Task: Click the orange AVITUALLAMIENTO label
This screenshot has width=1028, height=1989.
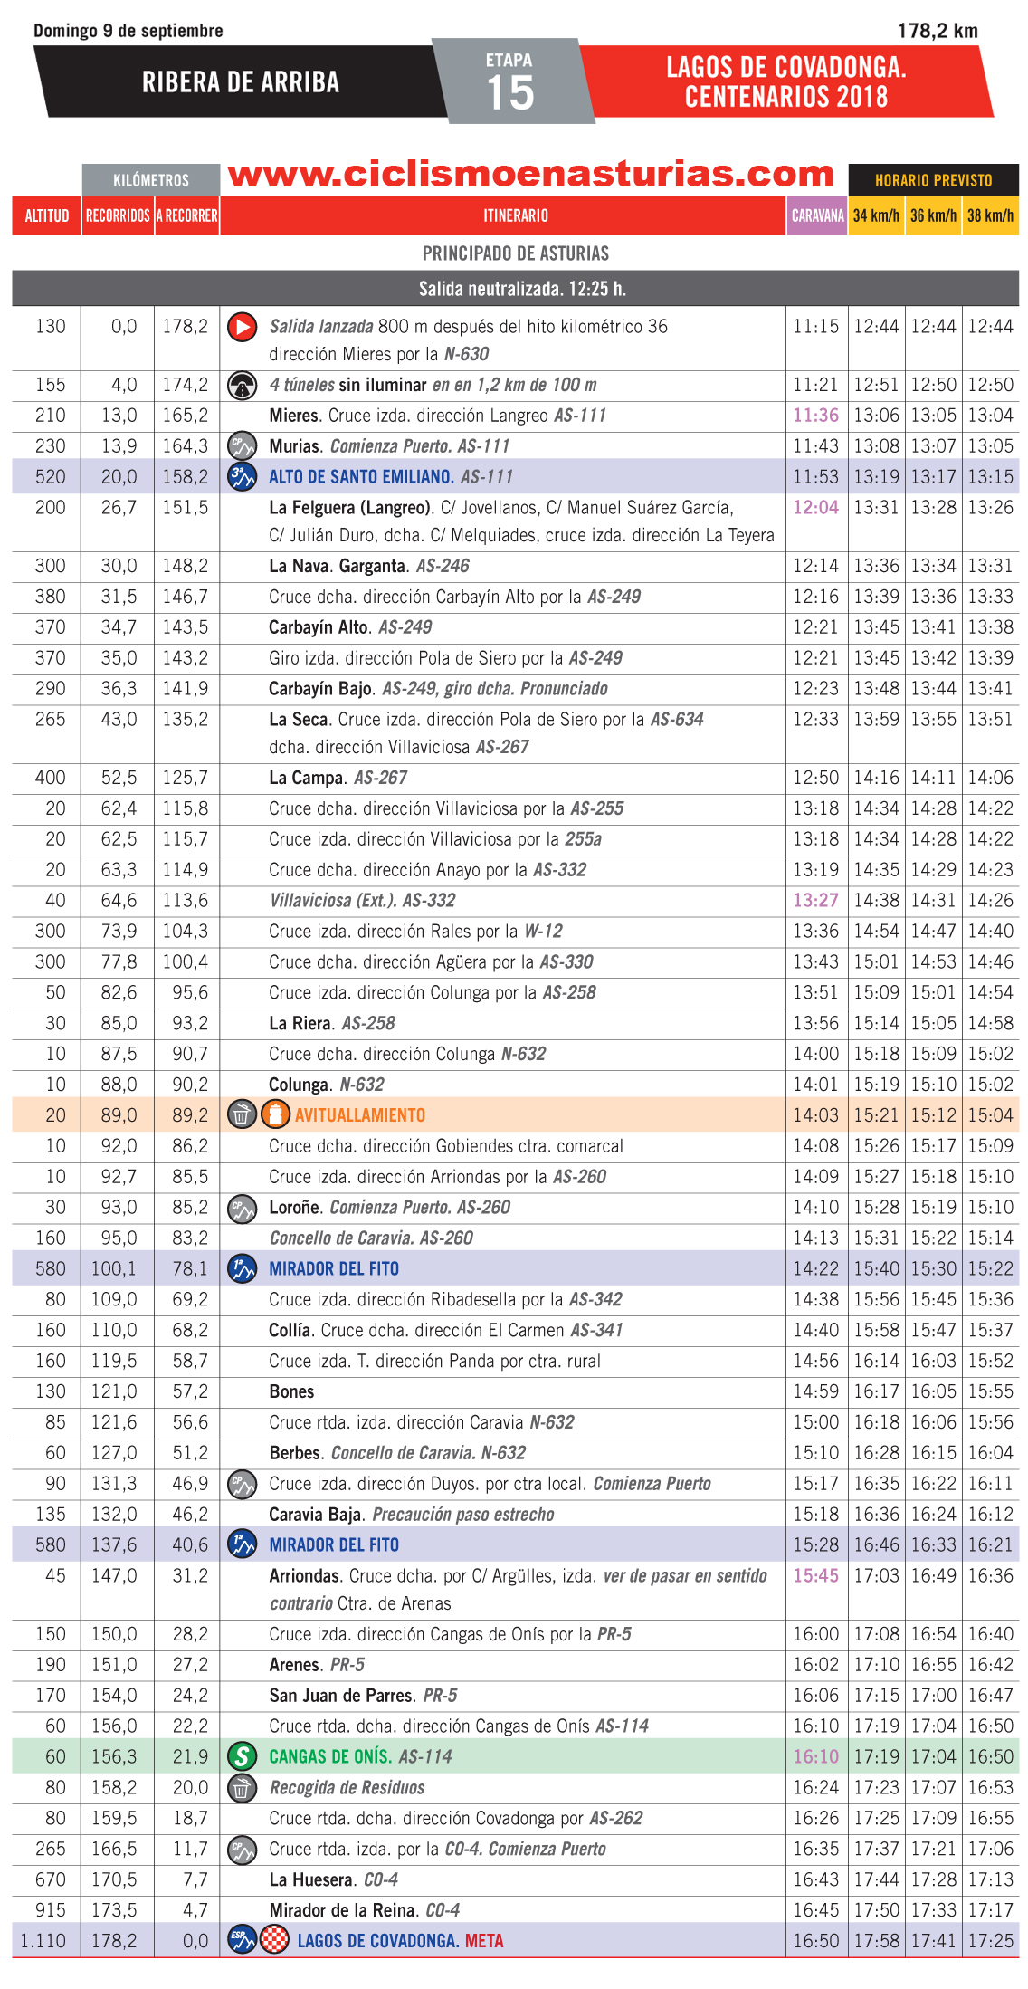Action: [360, 1115]
